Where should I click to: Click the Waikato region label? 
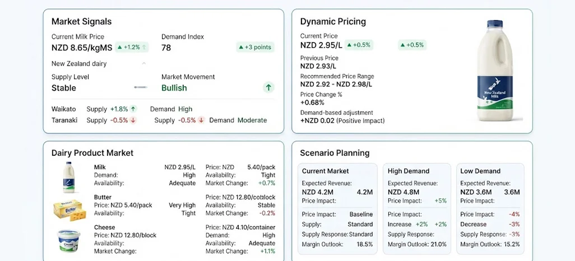64,109
